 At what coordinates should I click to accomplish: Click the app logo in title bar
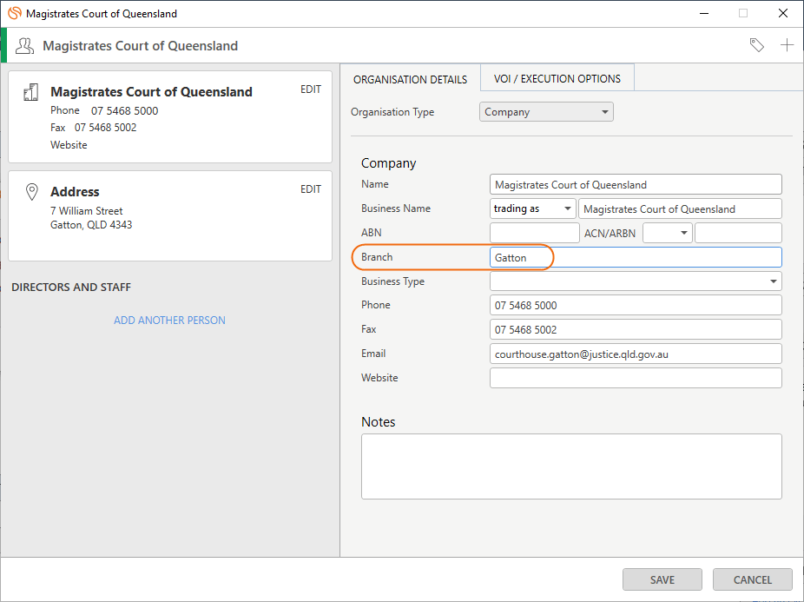15,13
